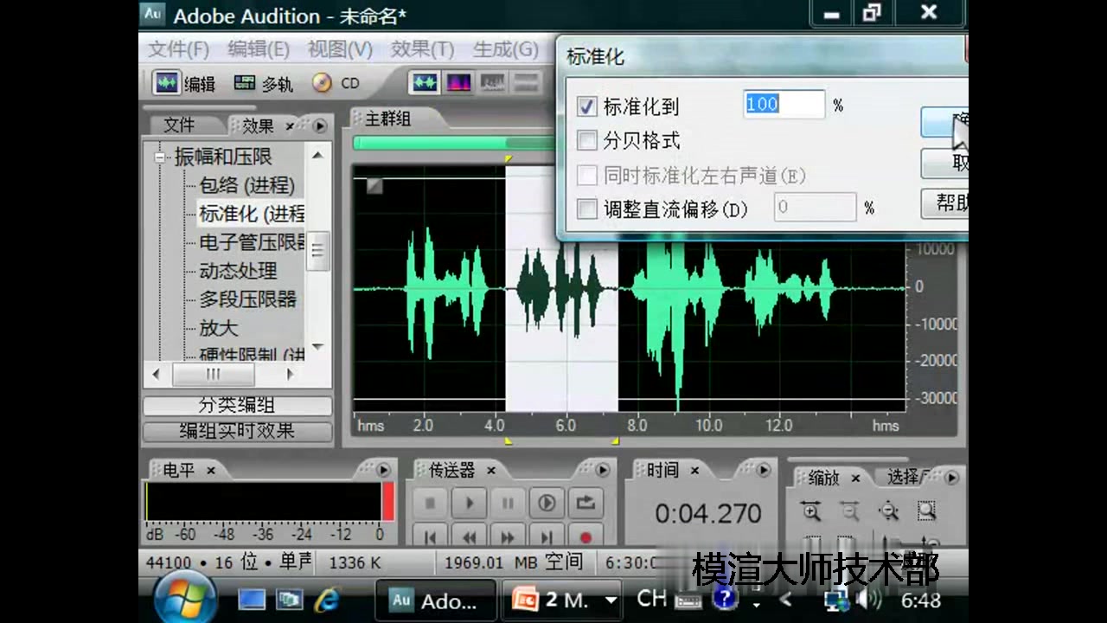Close the 电平 panel tab
This screenshot has width=1107, height=623.
tap(210, 471)
